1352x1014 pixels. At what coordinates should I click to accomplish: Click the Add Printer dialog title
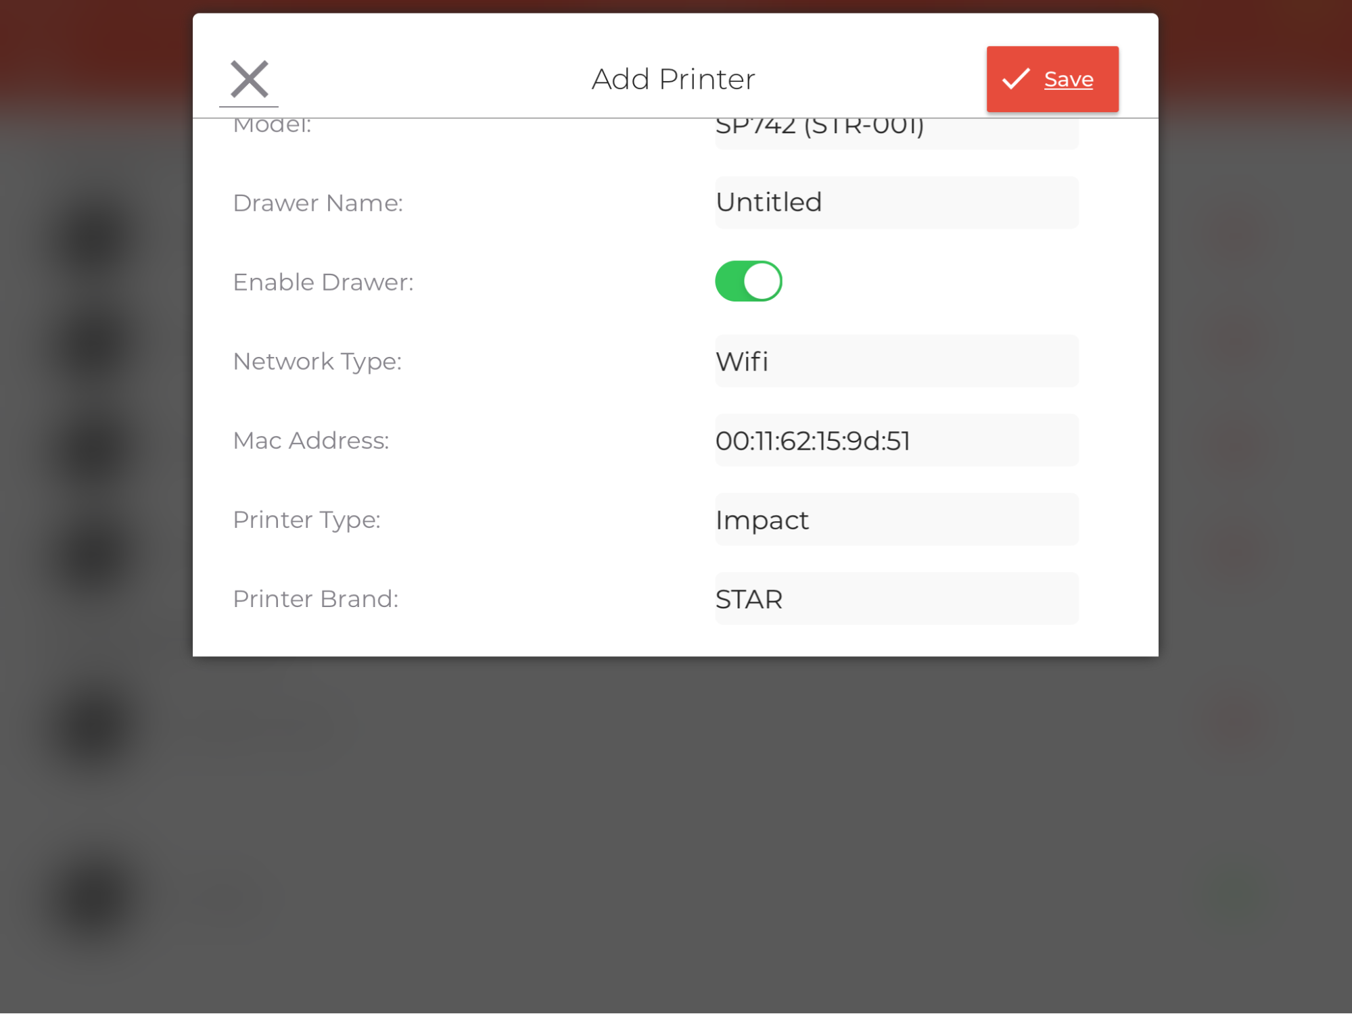pyautogui.click(x=674, y=78)
